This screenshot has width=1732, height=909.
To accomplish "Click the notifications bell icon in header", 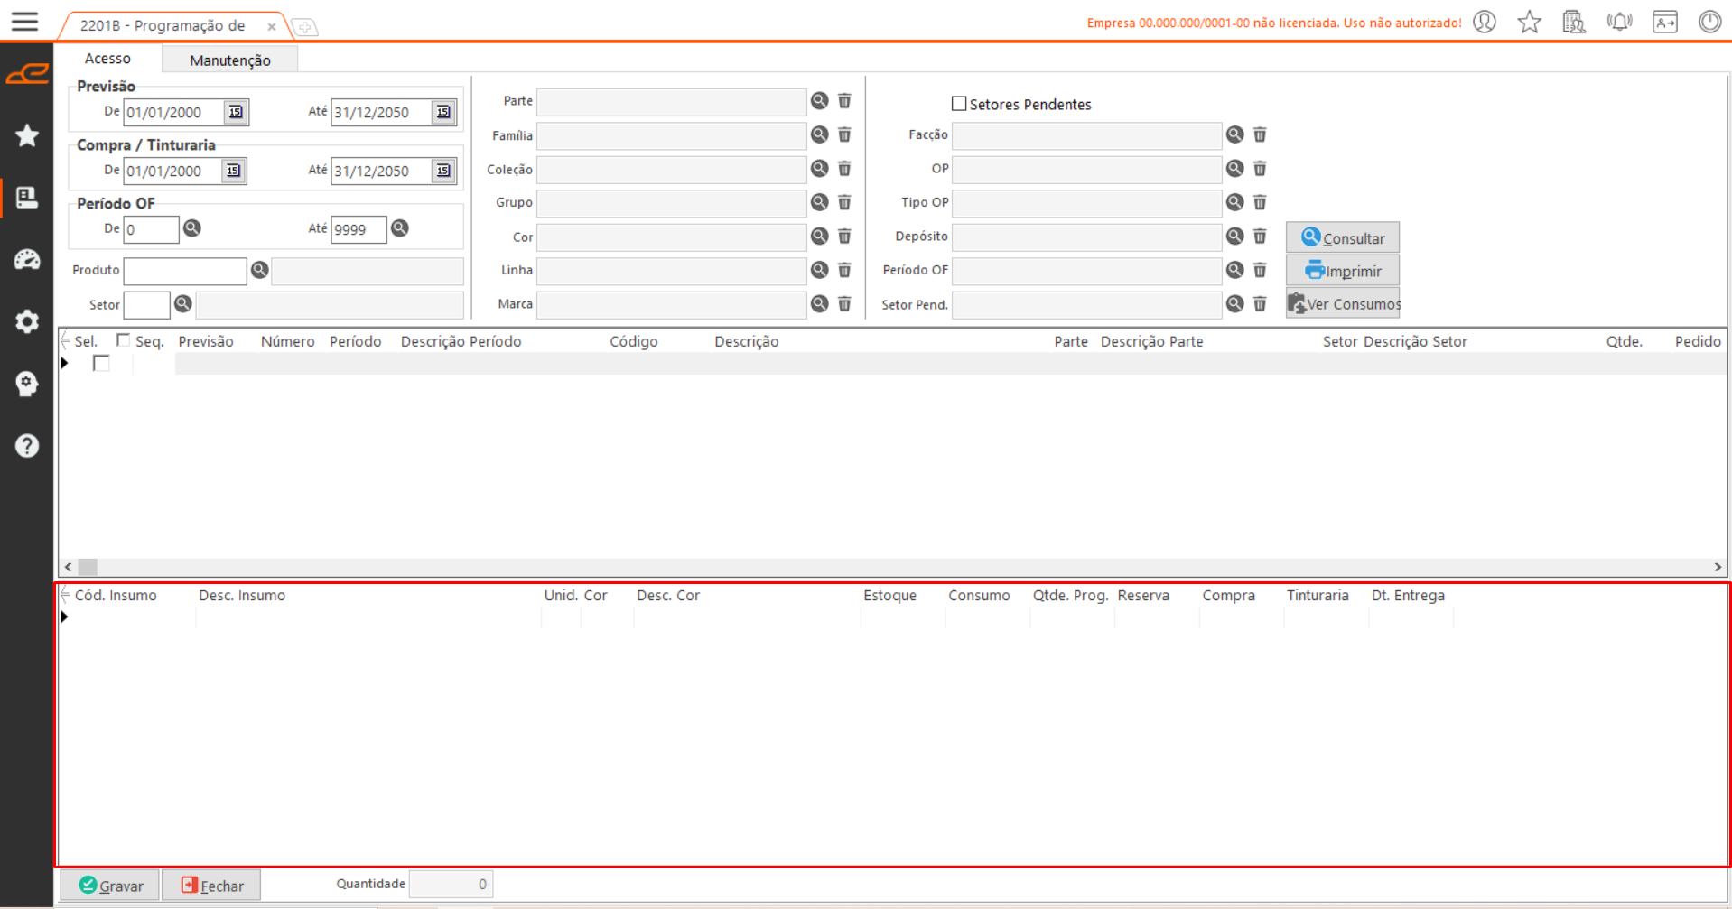I will point(1619,22).
